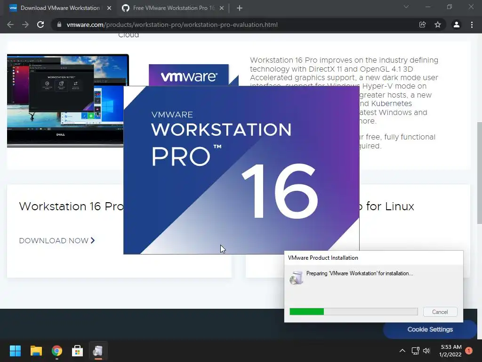Switch to Download VMware Workstation tab
Image resolution: width=482 pixels, height=362 pixels.
(60, 8)
